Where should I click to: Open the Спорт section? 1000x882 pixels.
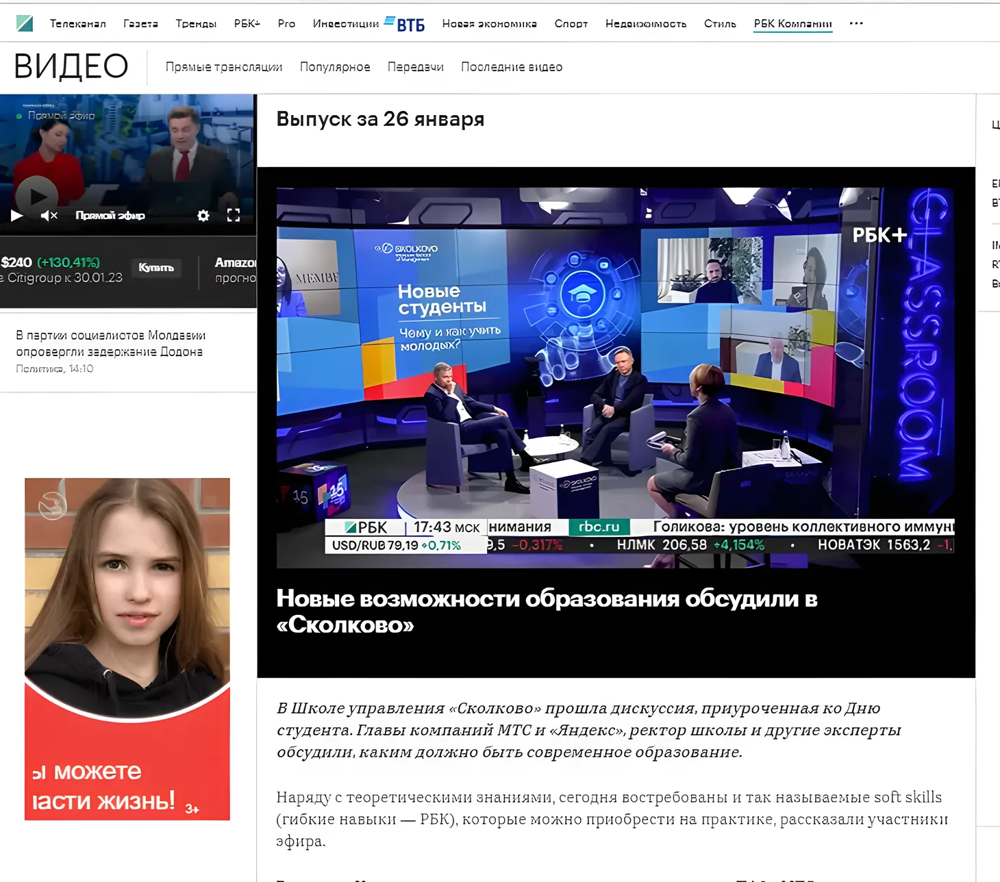[x=571, y=24]
